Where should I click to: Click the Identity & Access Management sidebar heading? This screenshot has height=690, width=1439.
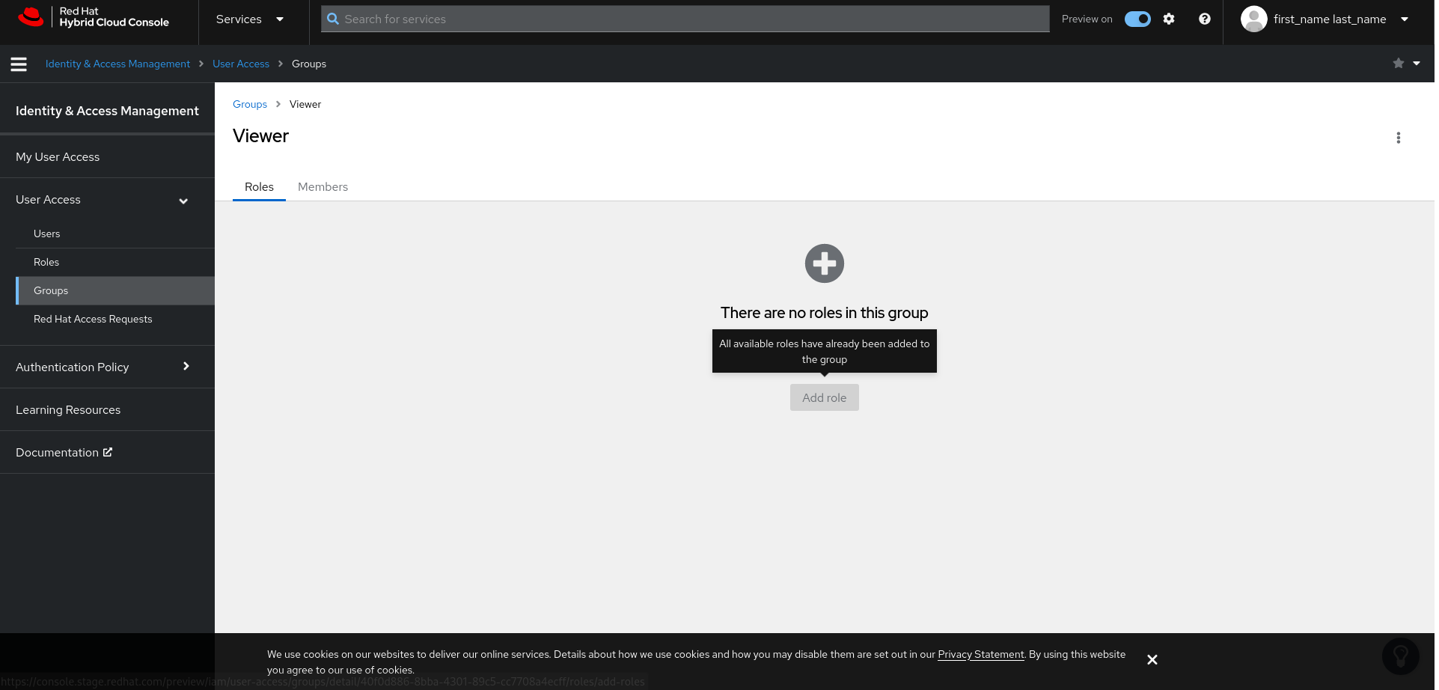click(107, 111)
